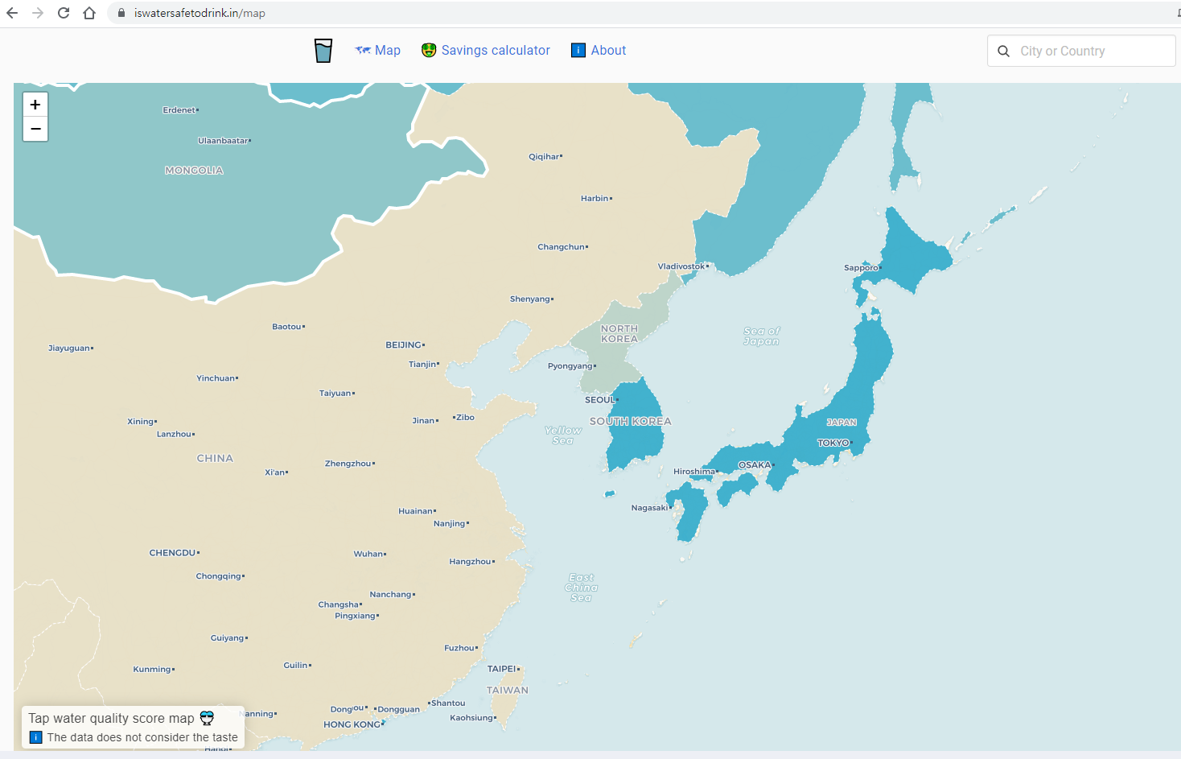Click the HONG KONG label
The width and height of the screenshot is (1181, 759).
pyautogui.click(x=352, y=724)
